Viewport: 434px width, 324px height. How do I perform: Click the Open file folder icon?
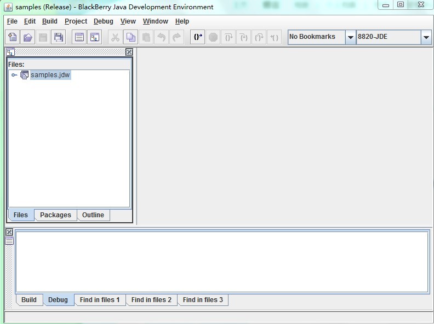(x=28, y=37)
